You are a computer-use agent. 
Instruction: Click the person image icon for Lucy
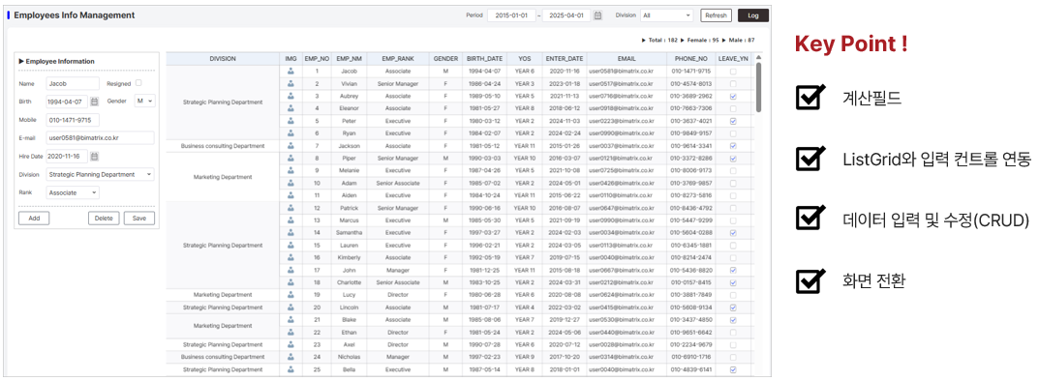click(290, 294)
